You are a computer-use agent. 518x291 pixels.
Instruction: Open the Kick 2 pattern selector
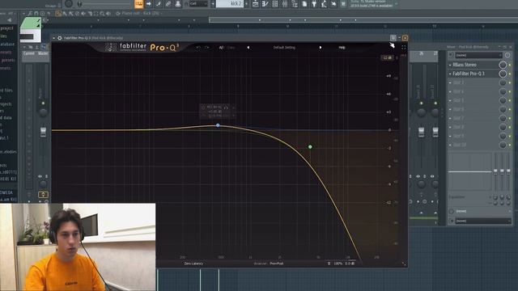(229, 4)
